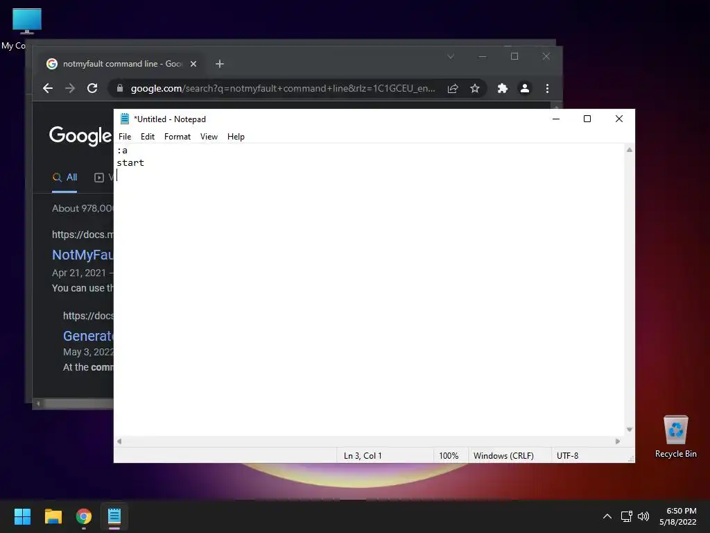
Task: Click the Notepad horizontal scrollbar left arrow
Action: pos(119,441)
